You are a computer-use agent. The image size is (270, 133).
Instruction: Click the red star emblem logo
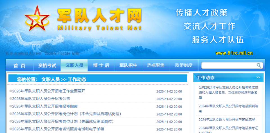coord(37,18)
